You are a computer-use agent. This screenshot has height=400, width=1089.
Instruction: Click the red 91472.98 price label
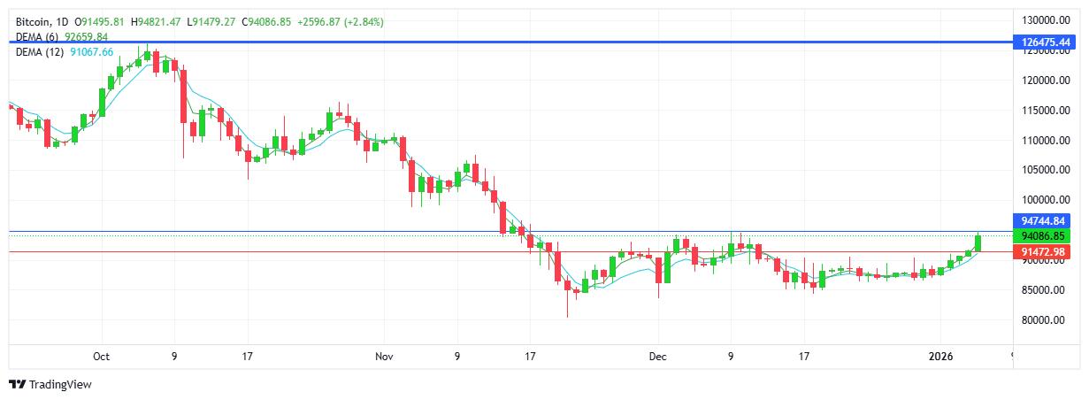click(1045, 252)
